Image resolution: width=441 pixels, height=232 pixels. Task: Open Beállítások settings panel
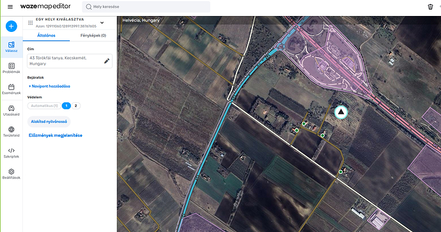pos(12,174)
